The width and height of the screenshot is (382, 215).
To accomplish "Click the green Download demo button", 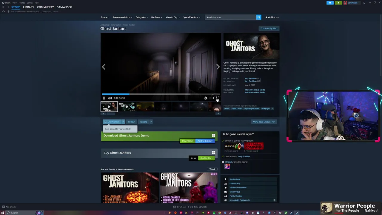I will point(187,141).
